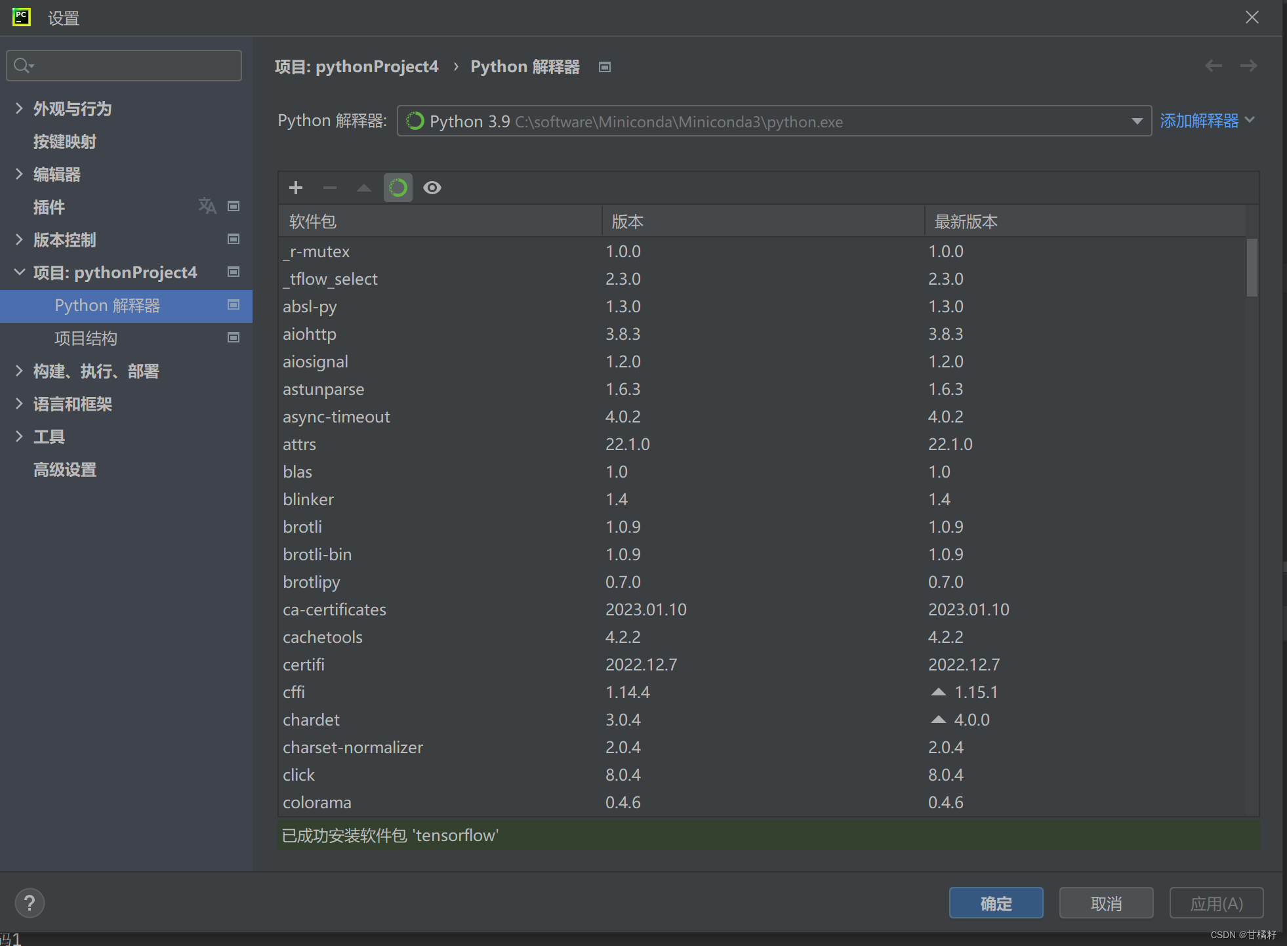Click the forward navigation arrow
Image resolution: width=1287 pixels, height=946 pixels.
point(1248,66)
